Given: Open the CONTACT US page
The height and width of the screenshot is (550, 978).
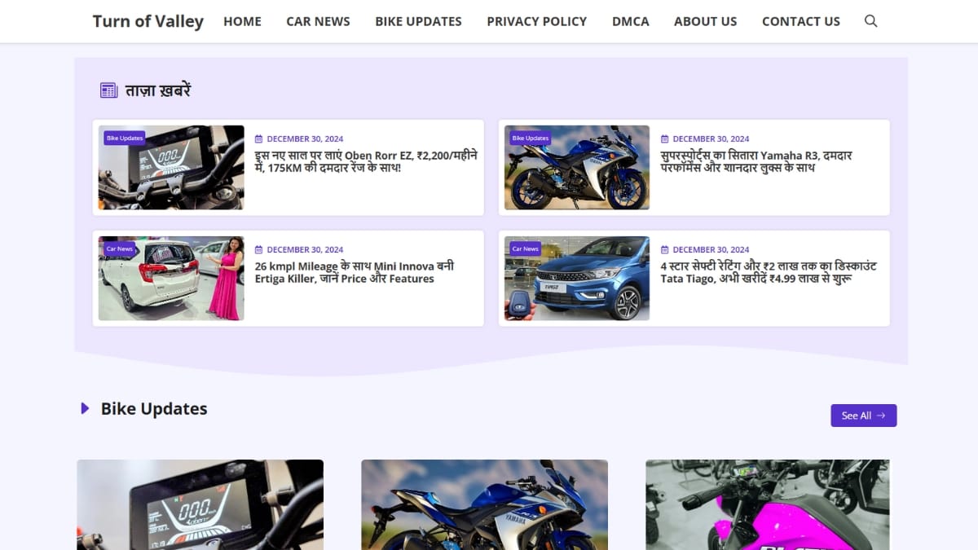Looking at the screenshot, I should [800, 22].
